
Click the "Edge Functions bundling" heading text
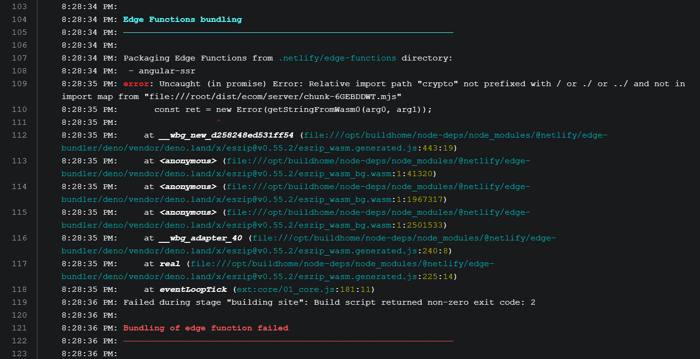pyautogui.click(x=182, y=20)
